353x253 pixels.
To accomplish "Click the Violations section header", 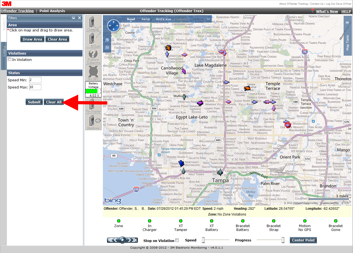I will pyautogui.click(x=45, y=53).
